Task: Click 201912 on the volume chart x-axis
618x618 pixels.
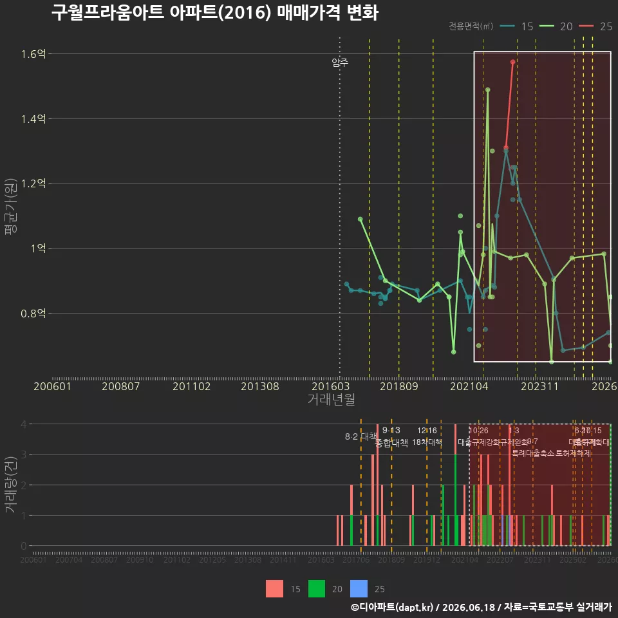Action: (427, 559)
